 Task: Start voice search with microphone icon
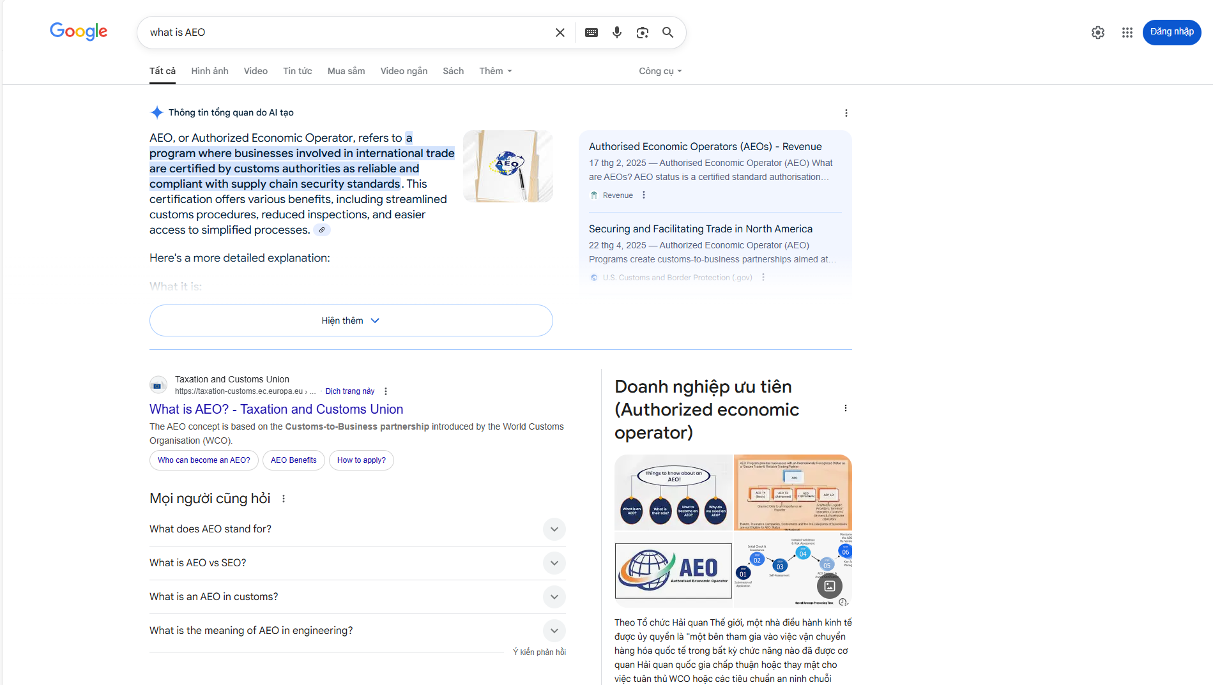coord(616,33)
